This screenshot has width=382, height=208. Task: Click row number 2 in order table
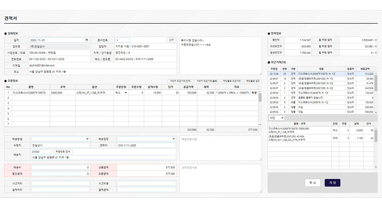click(8, 98)
